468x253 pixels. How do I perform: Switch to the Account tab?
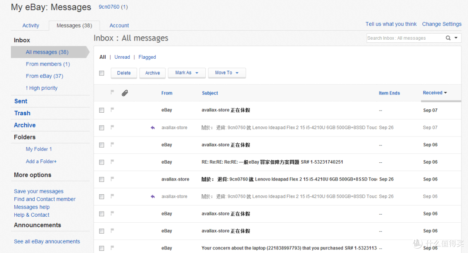tap(119, 25)
